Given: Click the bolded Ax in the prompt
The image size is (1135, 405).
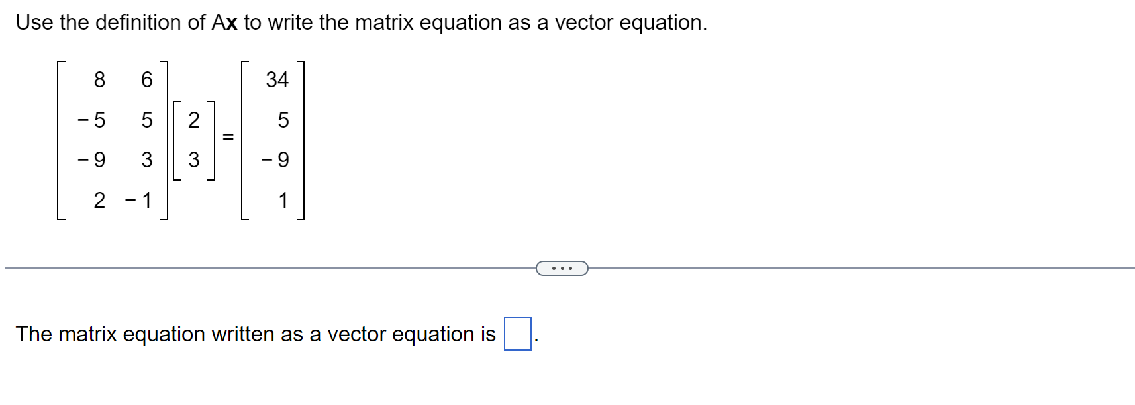Looking at the screenshot, I should tap(223, 22).
